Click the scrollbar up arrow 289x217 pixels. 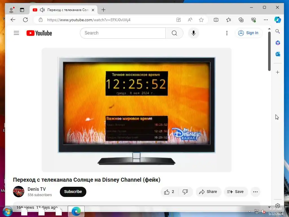pos(269,29)
